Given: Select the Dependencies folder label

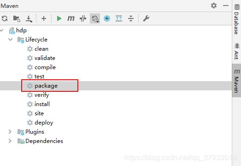Looking at the screenshot, I should (44, 141).
